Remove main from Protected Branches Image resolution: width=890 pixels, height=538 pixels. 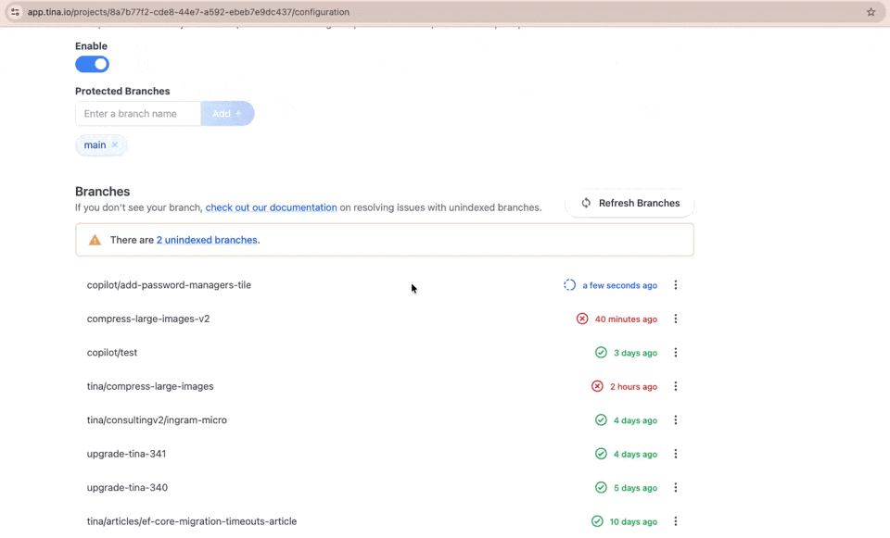coord(115,144)
